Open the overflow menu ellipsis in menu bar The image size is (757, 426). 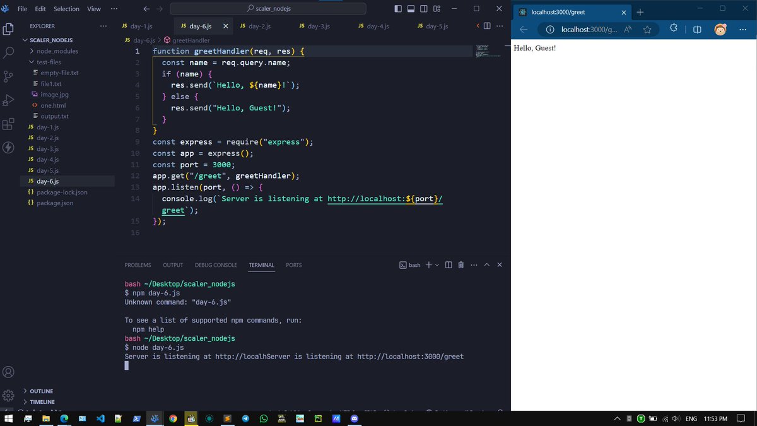tap(114, 9)
